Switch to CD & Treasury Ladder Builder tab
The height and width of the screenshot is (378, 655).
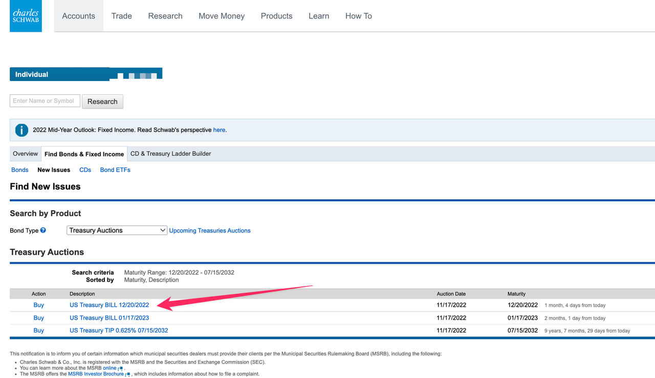click(171, 154)
